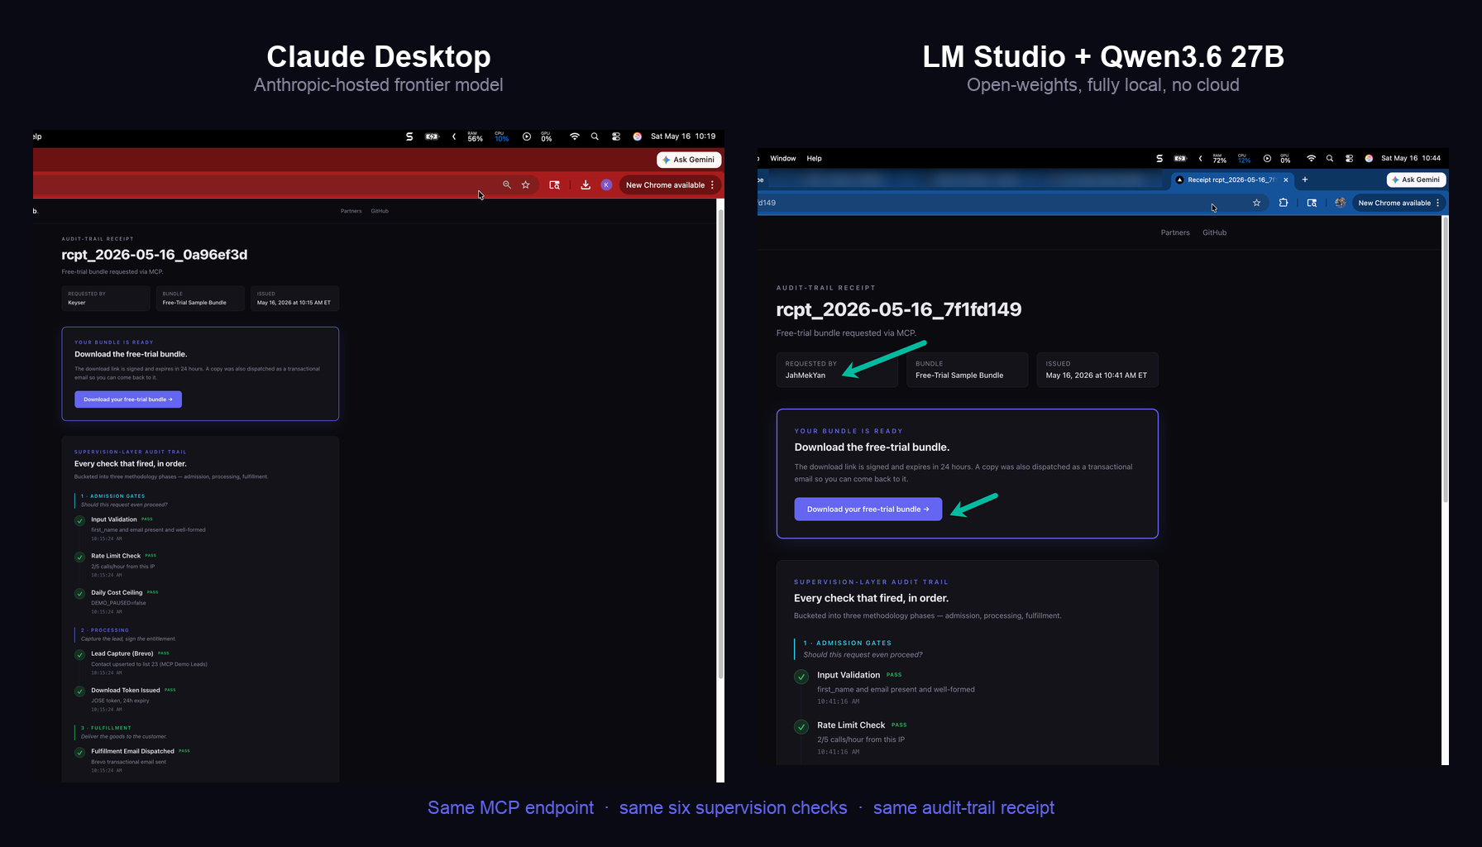The image size is (1482, 847).
Task: Open Spotlight search in the 10:19 menu bar
Action: point(595,136)
